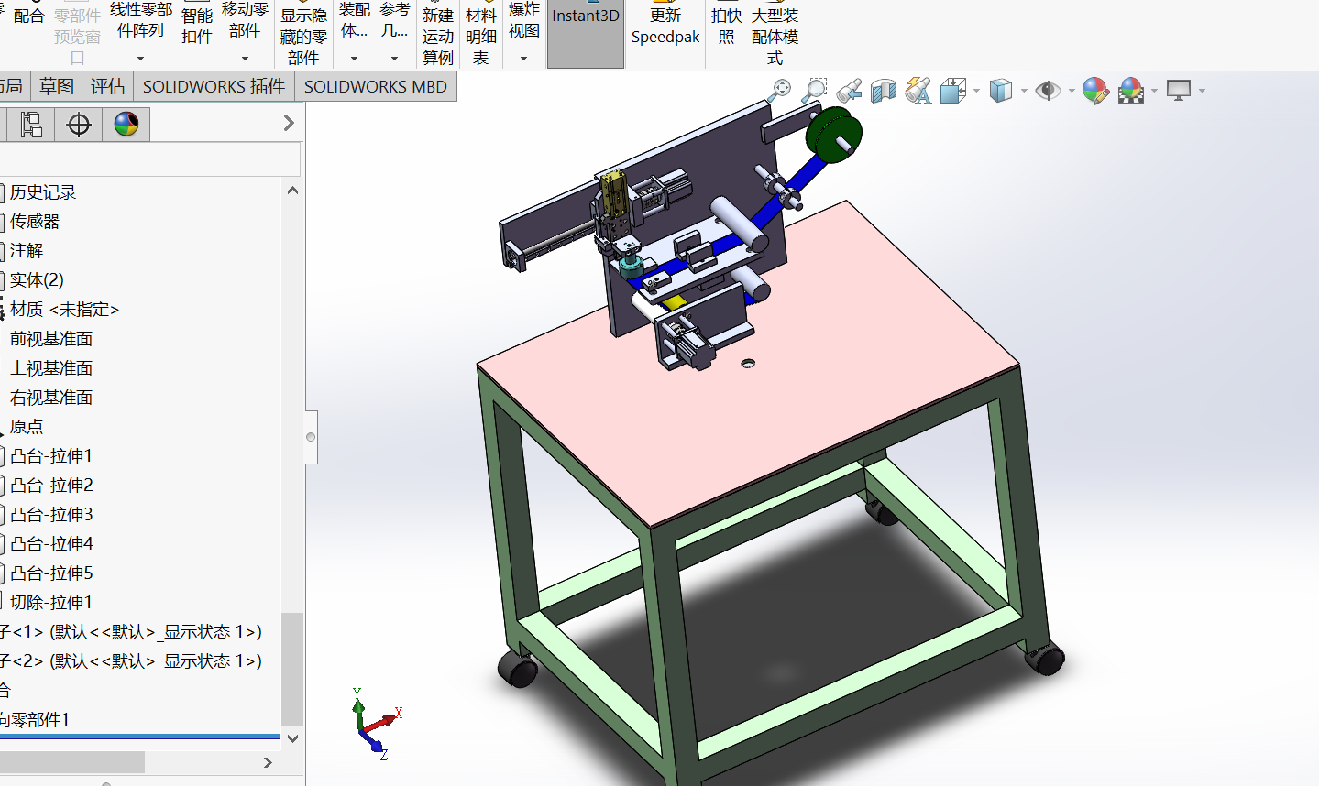1319x786 pixels.
Task: Click the 更新 Speedpak button
Action: [665, 26]
